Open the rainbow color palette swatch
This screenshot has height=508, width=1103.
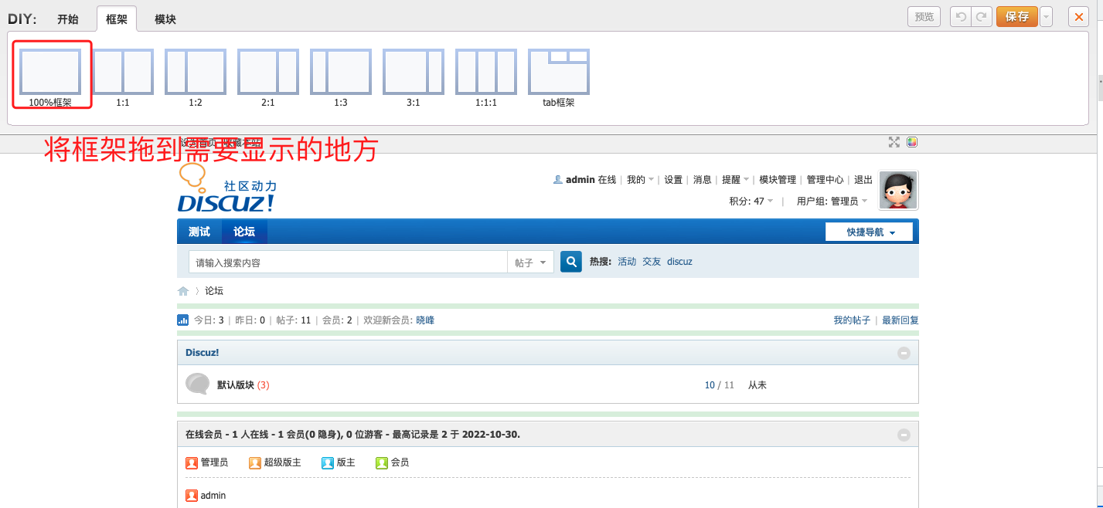(x=912, y=142)
